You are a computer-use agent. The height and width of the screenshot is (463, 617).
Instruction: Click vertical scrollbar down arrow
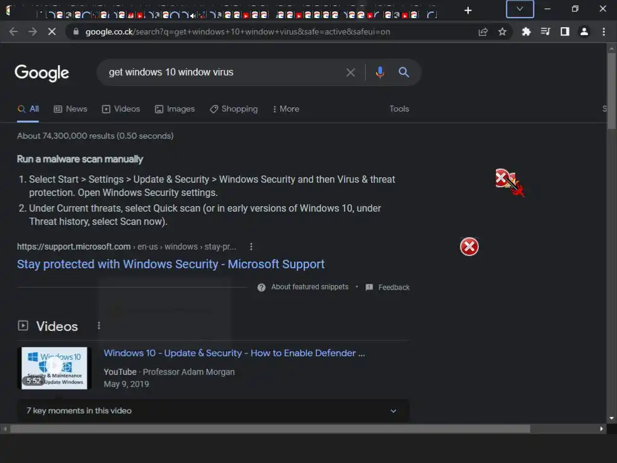coord(611,418)
